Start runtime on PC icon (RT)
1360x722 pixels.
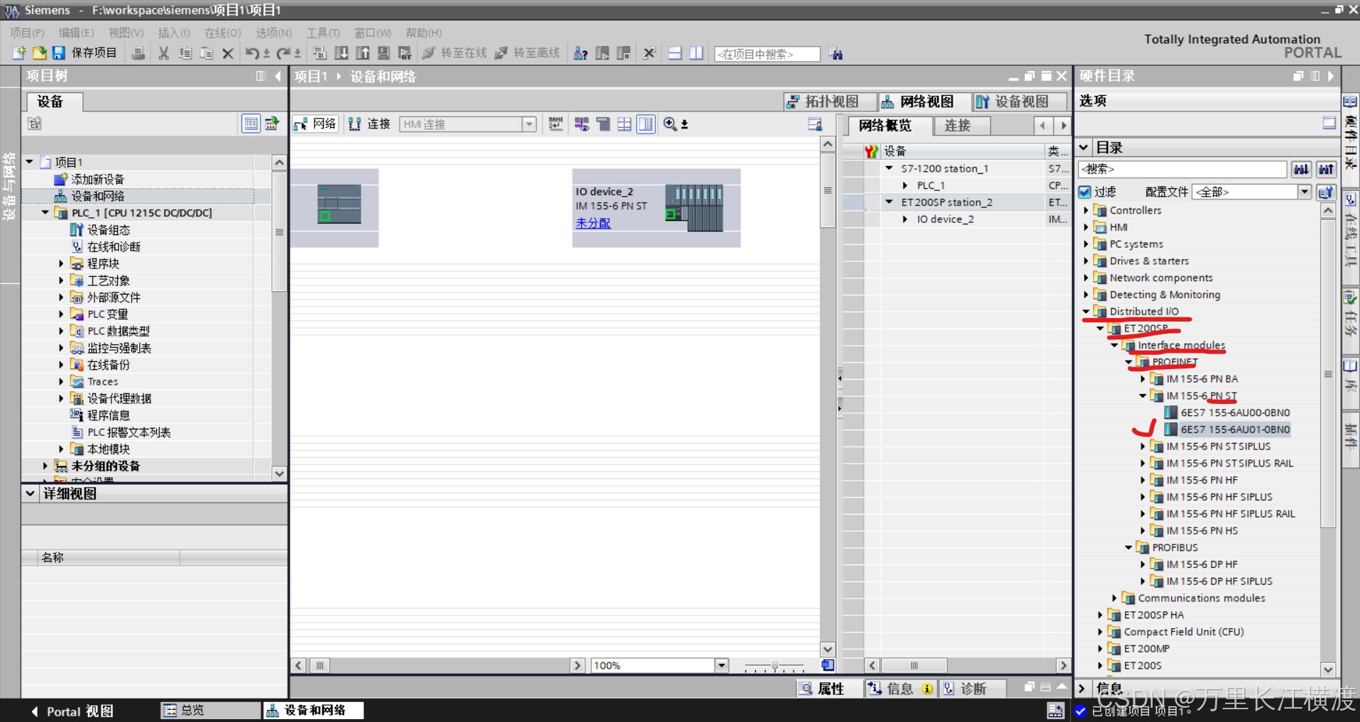405,53
